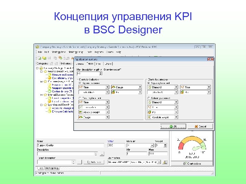Select Column placement for category charts
Image resolution: width=246 pixels, height=184 pixels.
[149, 98]
